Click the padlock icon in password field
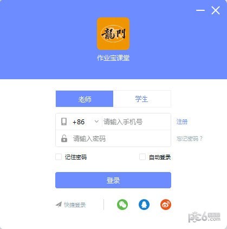The width and height of the screenshot is (227, 229). (64, 138)
